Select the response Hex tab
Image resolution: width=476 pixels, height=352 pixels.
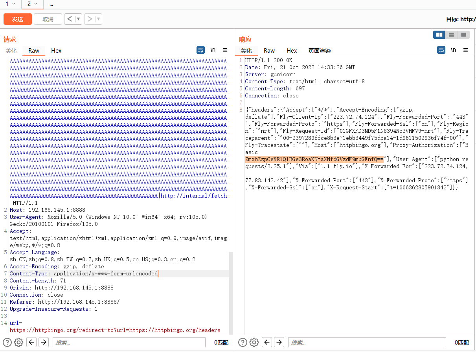point(292,51)
